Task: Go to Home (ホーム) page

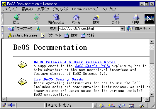Action: (76, 19)
